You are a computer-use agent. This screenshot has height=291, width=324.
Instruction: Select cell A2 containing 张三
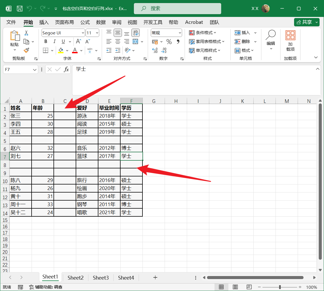coord(21,116)
